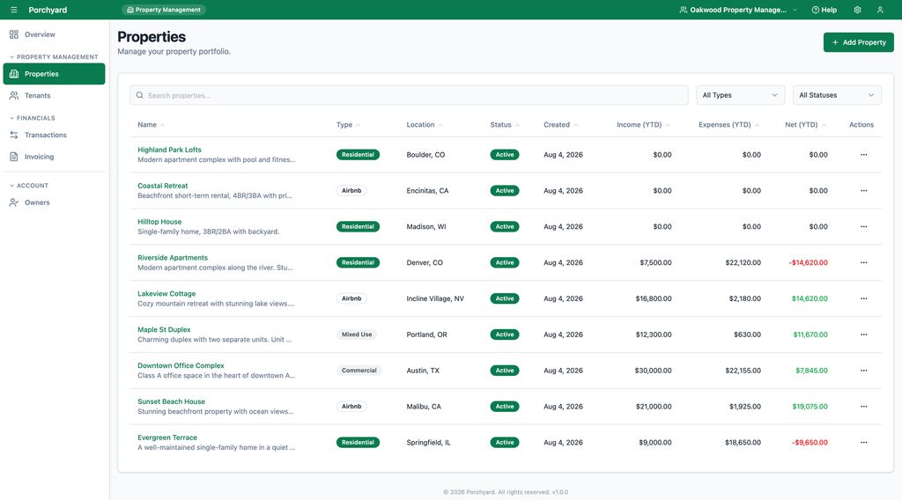Sort table by Location column
This screenshot has height=500, width=902.
tap(425, 125)
